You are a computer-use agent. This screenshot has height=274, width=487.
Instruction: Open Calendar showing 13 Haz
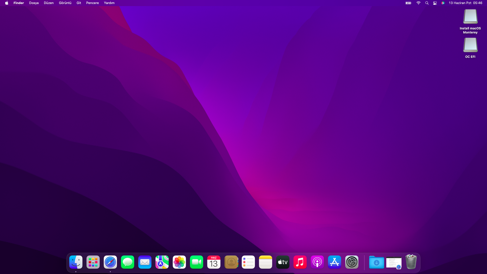214,262
